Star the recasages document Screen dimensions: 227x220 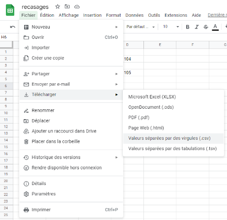[x=57, y=6]
